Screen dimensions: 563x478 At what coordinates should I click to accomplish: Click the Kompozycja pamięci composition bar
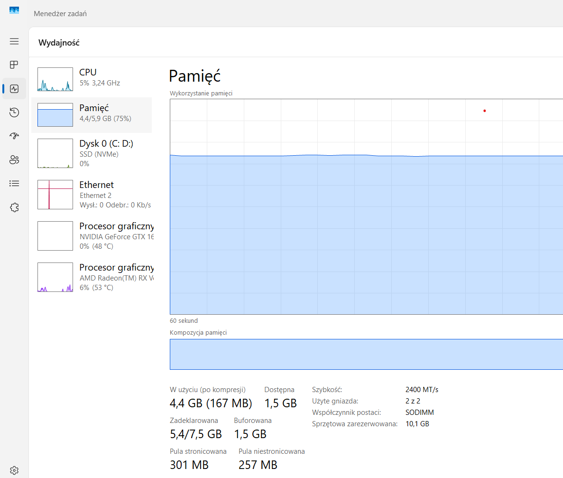pos(366,354)
